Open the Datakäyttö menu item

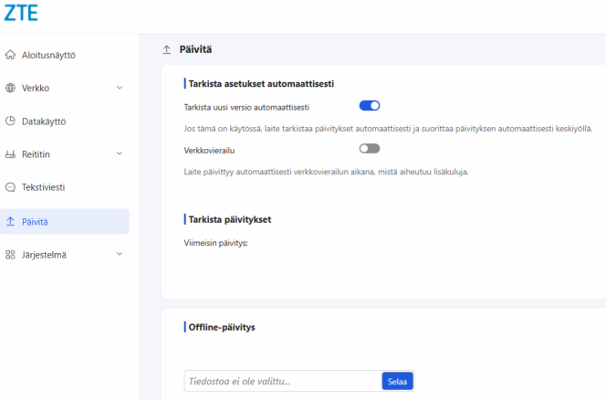click(44, 121)
